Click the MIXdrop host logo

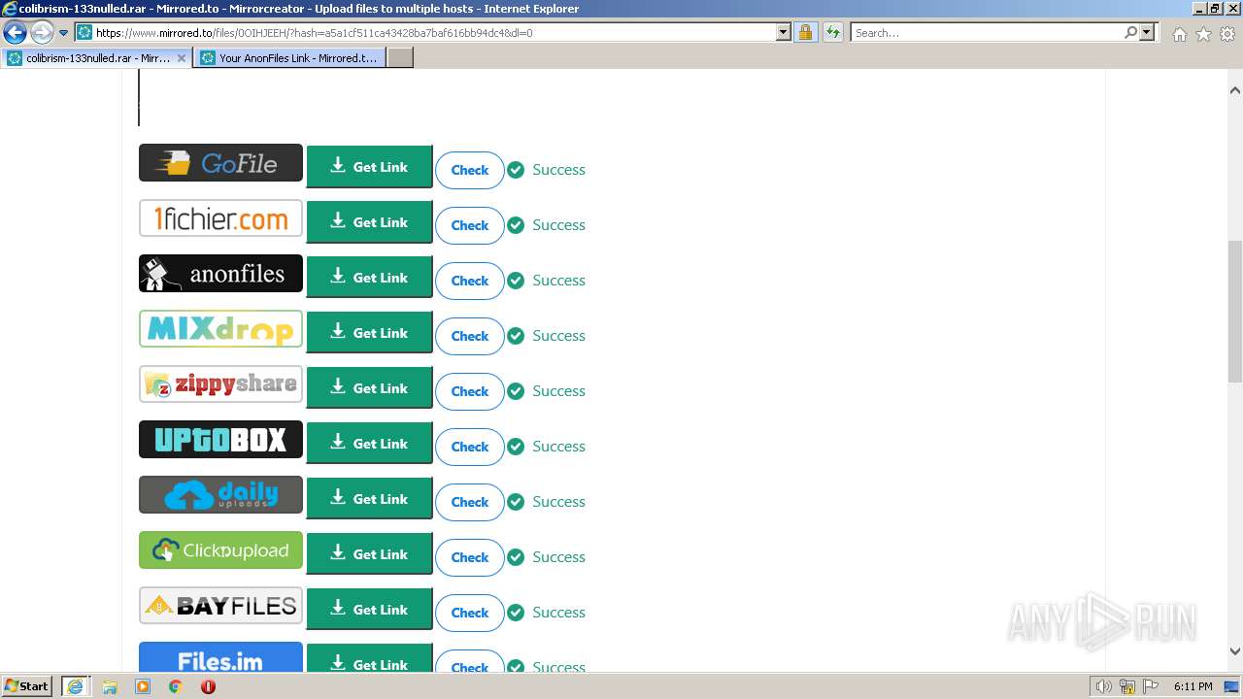pyautogui.click(x=220, y=329)
